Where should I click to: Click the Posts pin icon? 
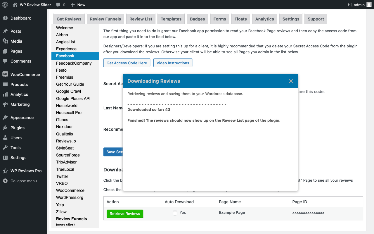click(x=5, y=31)
